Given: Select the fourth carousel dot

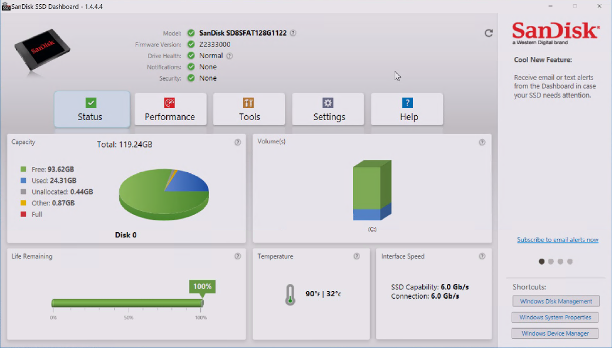Looking at the screenshot, I should click(x=570, y=262).
